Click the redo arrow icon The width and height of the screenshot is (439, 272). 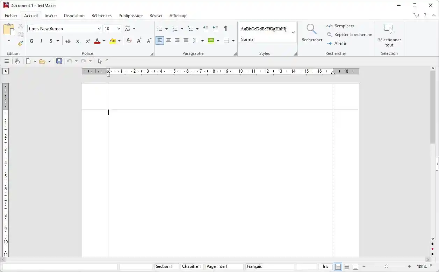click(x=83, y=61)
